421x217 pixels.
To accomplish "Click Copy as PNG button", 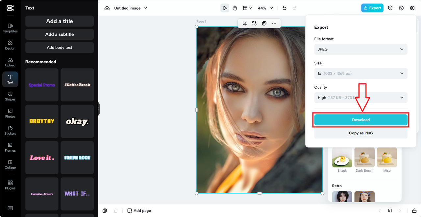I will [361, 133].
